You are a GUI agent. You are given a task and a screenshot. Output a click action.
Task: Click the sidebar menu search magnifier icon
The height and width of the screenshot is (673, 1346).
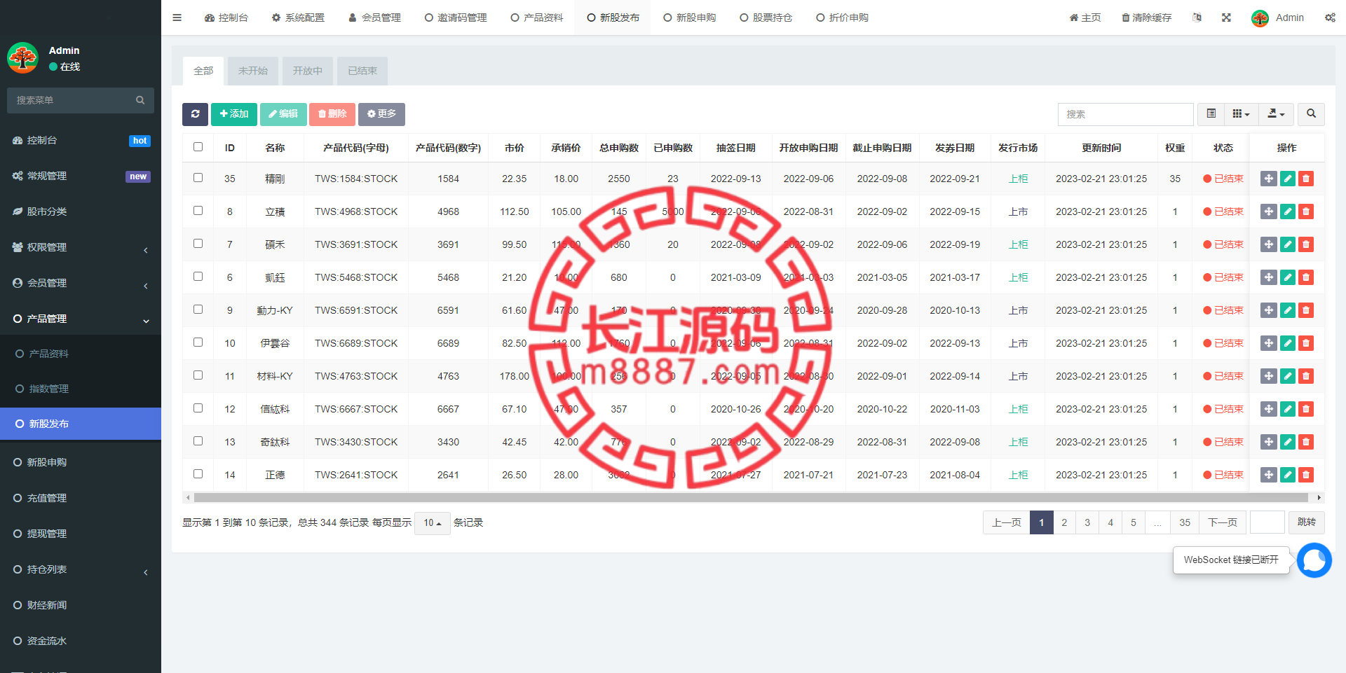tap(140, 100)
